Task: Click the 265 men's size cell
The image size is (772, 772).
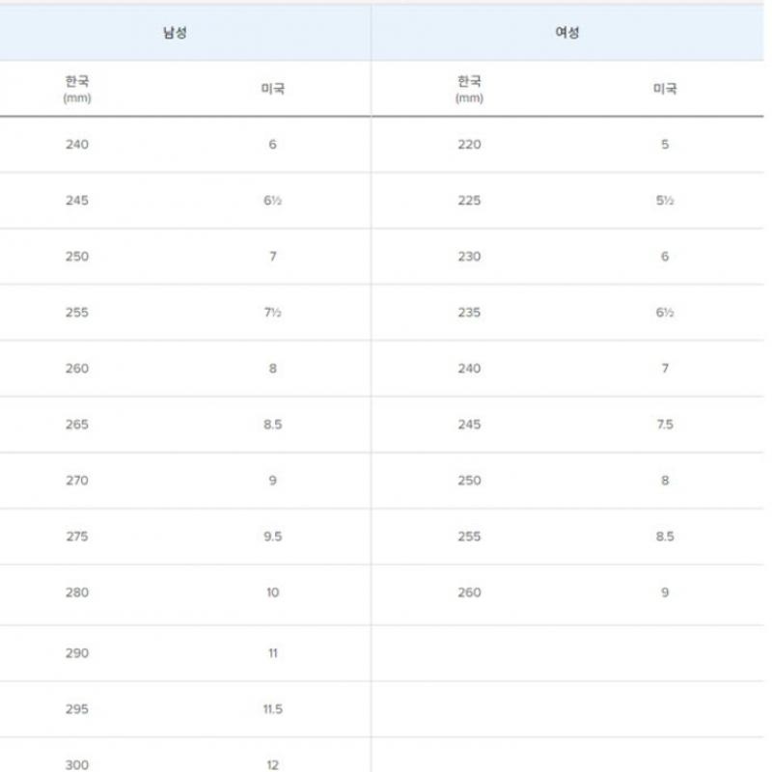Action: click(x=77, y=425)
